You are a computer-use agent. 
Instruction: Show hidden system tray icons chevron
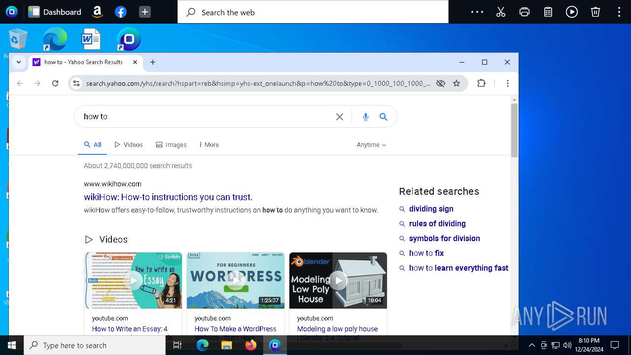click(x=532, y=345)
